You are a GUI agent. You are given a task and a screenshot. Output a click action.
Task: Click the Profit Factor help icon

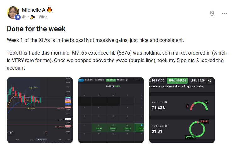tap(166, 126)
